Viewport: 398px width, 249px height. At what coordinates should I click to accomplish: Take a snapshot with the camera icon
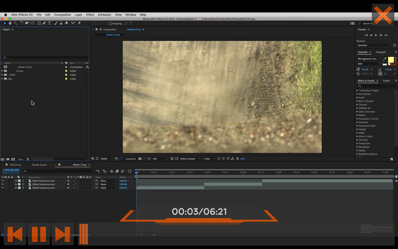coord(140,159)
